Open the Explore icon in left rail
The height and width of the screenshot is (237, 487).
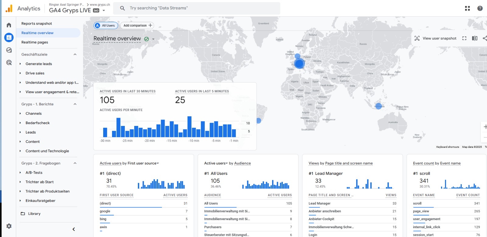(x=9, y=50)
